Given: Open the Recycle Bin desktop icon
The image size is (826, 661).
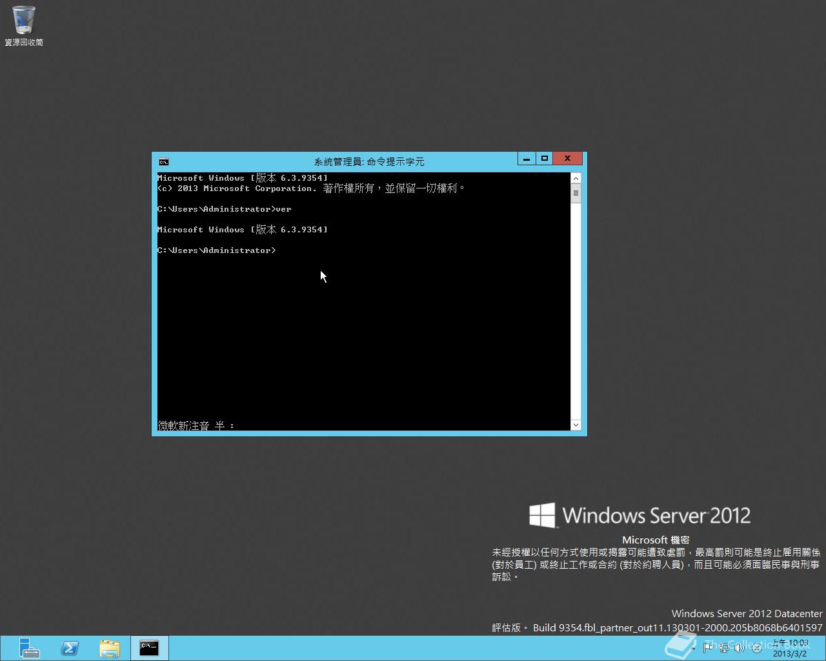Looking at the screenshot, I should click(x=24, y=26).
